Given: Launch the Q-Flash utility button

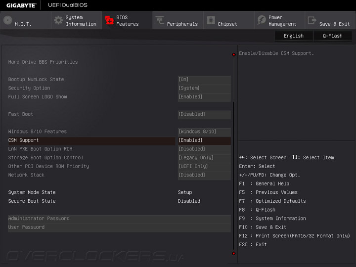Looking at the screenshot, I should tap(333, 36).
